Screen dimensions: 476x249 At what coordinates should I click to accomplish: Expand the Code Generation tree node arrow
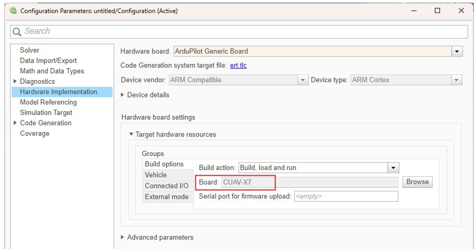tap(15, 123)
